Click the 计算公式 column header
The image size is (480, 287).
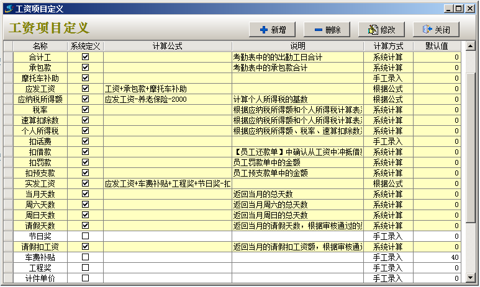[167, 46]
